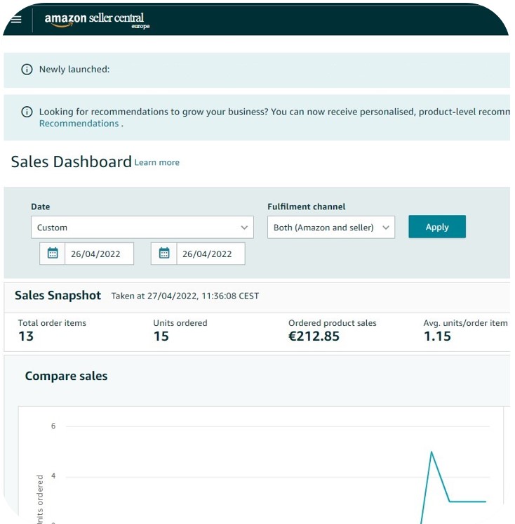Select the Units ordered value 15
Image resolution: width=515 pixels, height=524 pixels.
[161, 336]
